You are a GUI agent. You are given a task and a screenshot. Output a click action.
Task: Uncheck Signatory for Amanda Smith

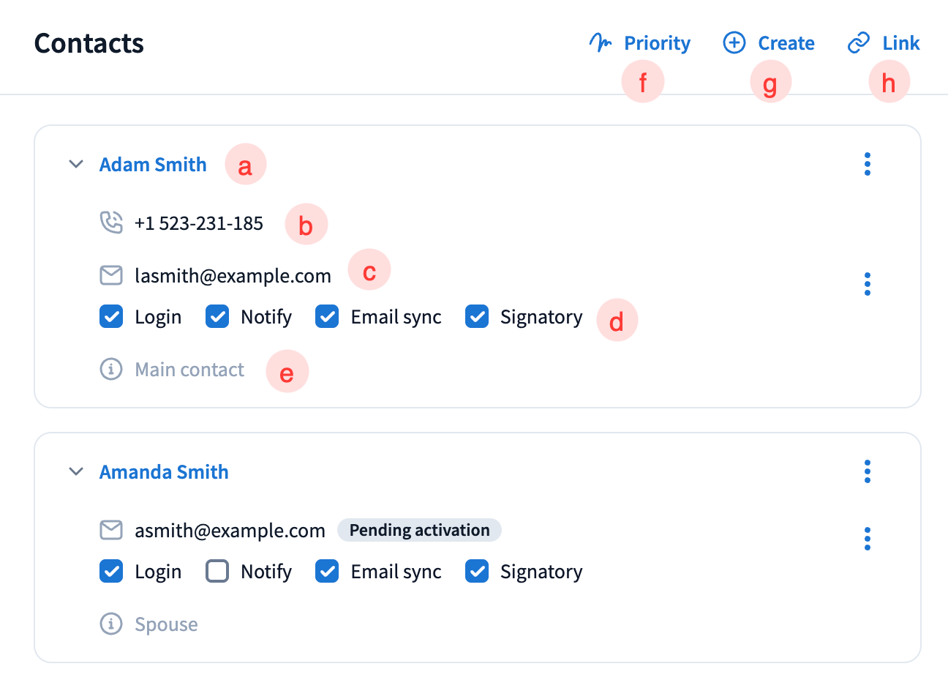(x=477, y=571)
